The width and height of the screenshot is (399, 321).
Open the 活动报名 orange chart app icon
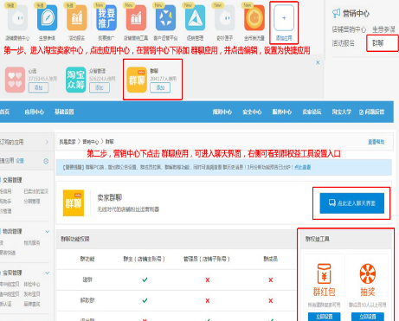tap(77, 18)
